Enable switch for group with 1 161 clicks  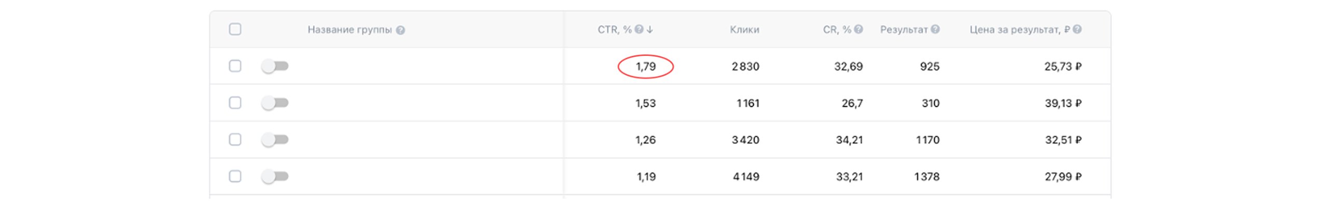(275, 103)
